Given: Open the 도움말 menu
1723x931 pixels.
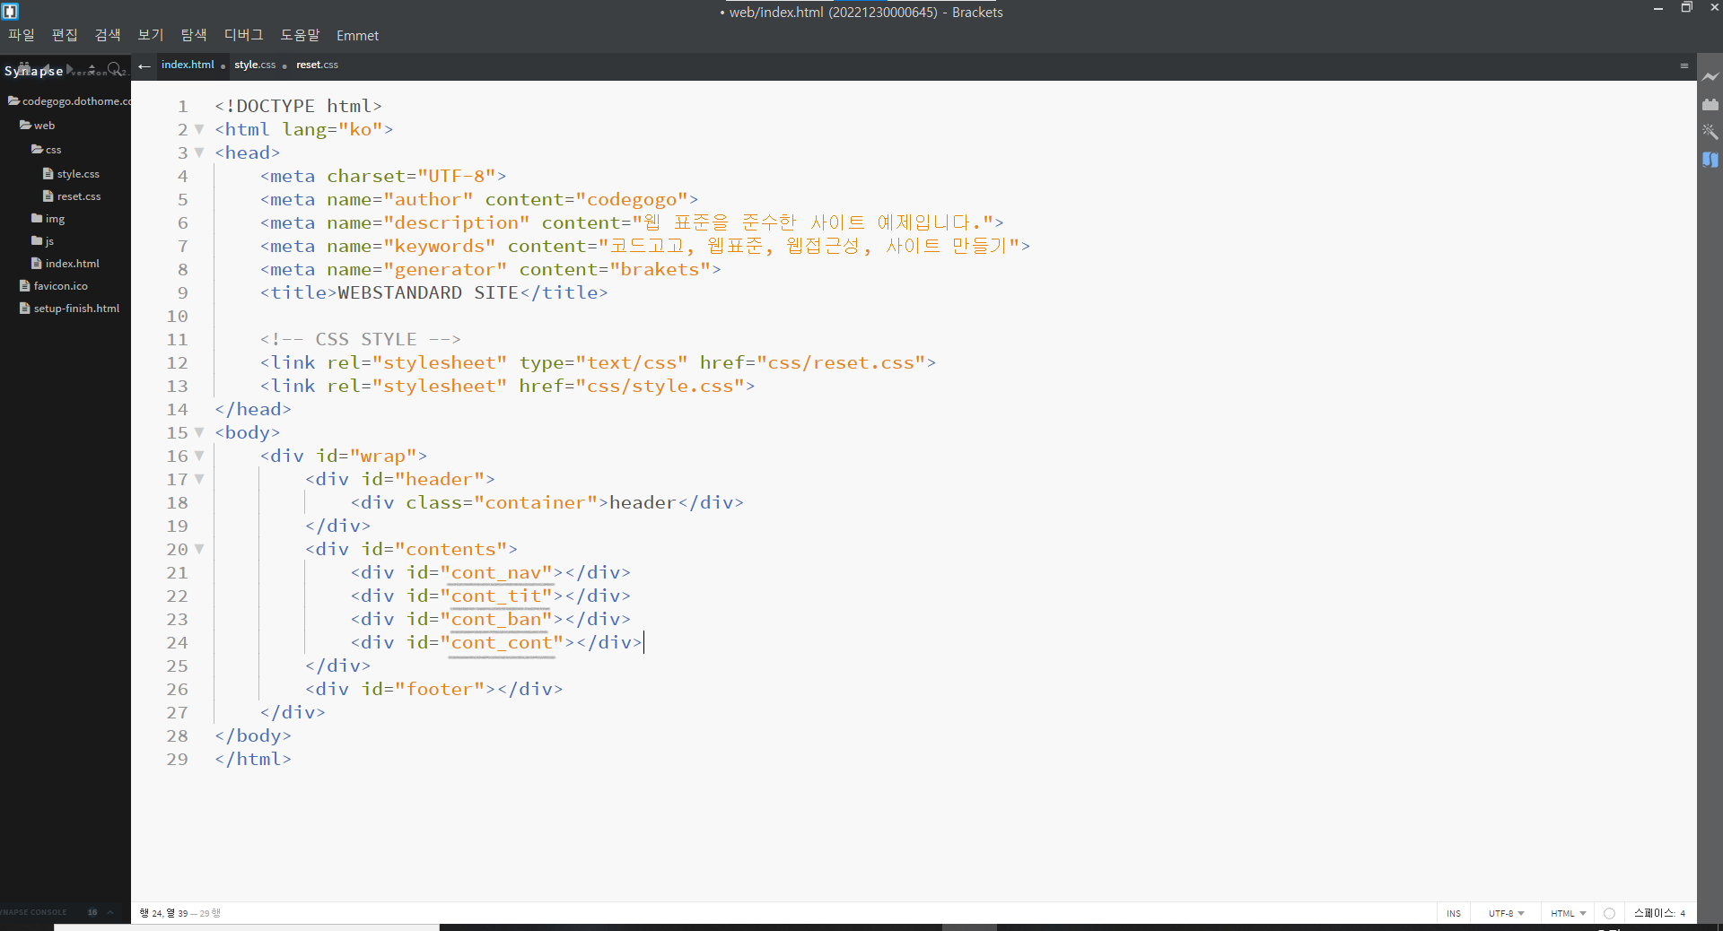Looking at the screenshot, I should pos(300,35).
